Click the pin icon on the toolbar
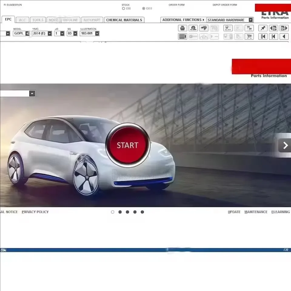Image resolution: width=291 pixels, height=291 pixels. coord(263,28)
